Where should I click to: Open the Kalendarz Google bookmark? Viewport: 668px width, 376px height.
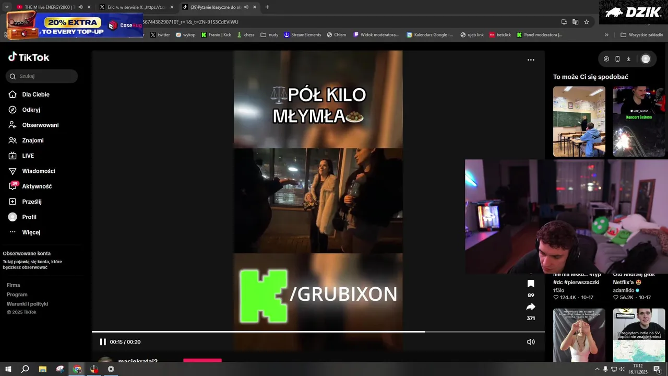430,35
